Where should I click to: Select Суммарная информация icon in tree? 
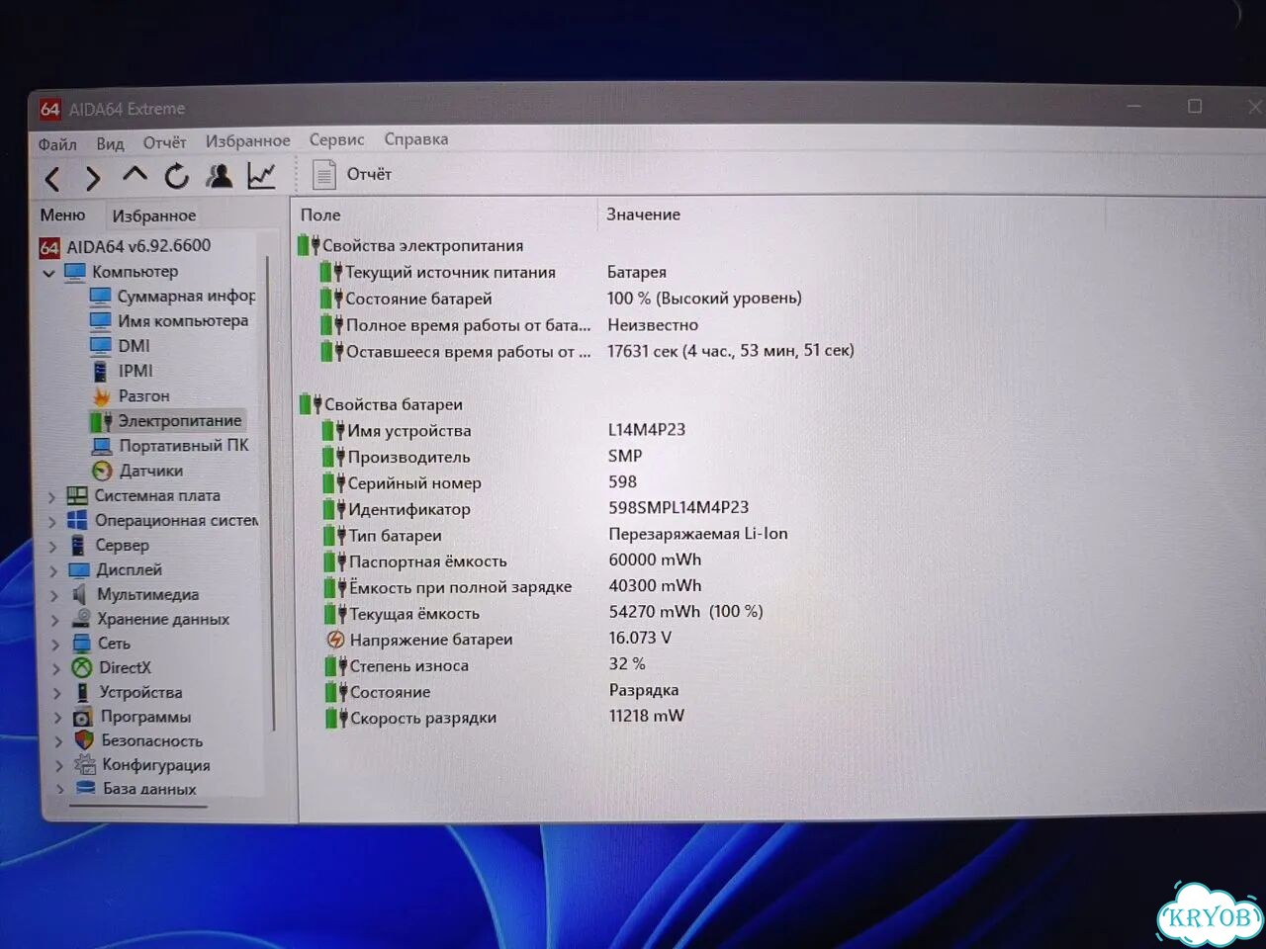[100, 297]
